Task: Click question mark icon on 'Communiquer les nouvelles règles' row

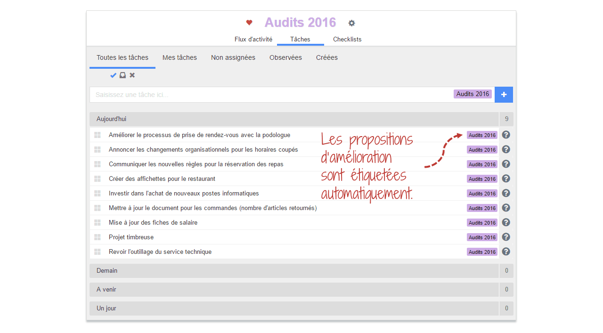Action: 506,164
